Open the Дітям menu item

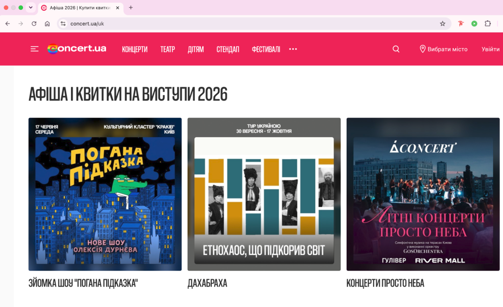[196, 49]
